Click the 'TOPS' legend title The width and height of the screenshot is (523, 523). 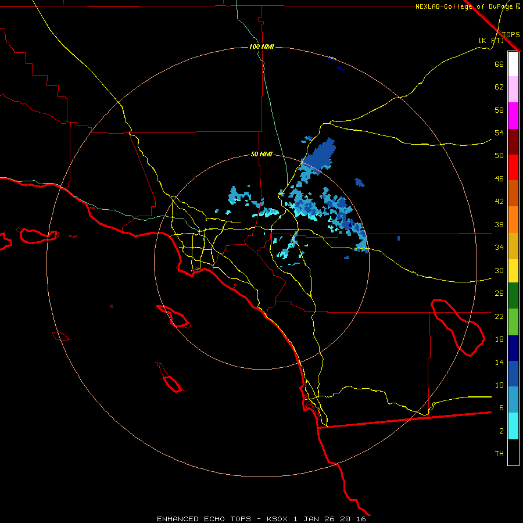(x=511, y=34)
